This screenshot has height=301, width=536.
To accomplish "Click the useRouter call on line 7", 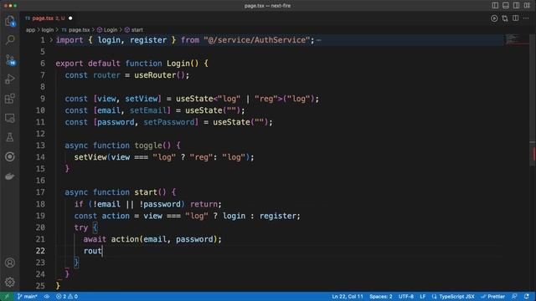I will coord(155,75).
